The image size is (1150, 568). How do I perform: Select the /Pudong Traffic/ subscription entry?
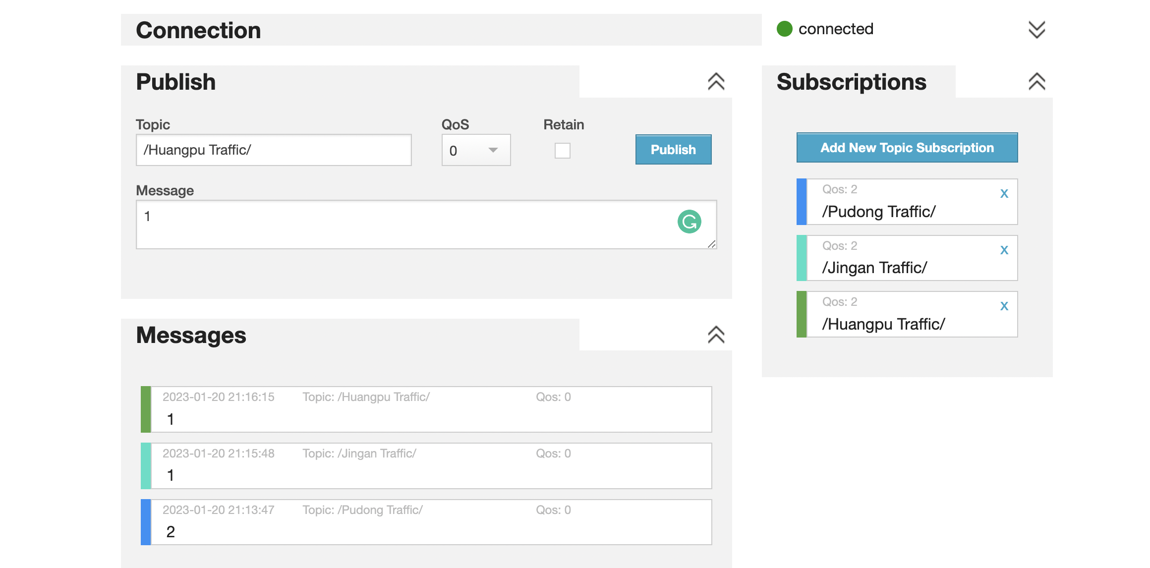[x=907, y=202]
